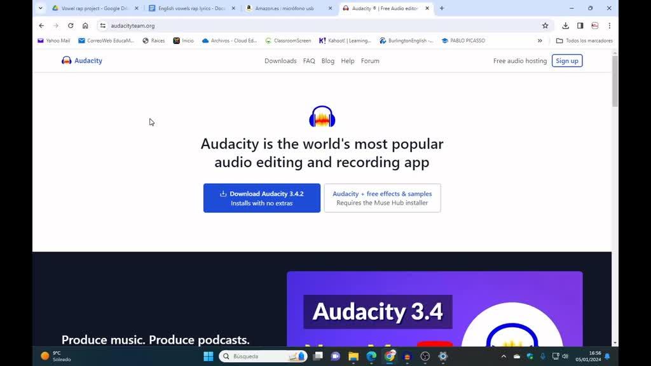Open volume control in system tray
The height and width of the screenshot is (366, 651).
pyautogui.click(x=565, y=356)
